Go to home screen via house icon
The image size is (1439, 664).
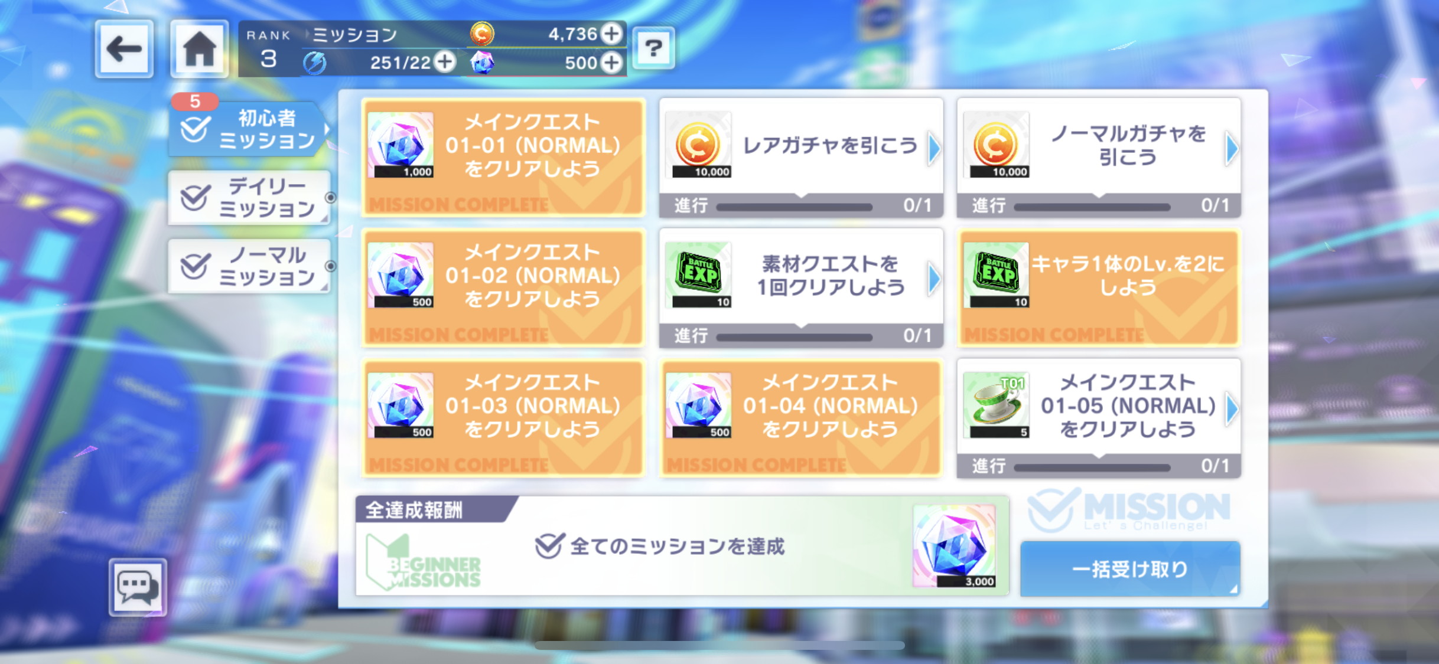tap(199, 49)
